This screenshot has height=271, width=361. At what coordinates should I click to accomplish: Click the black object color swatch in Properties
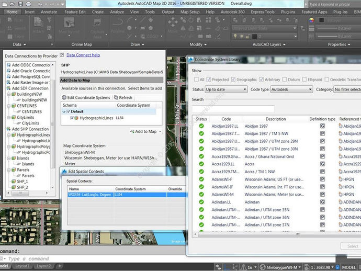322,20
